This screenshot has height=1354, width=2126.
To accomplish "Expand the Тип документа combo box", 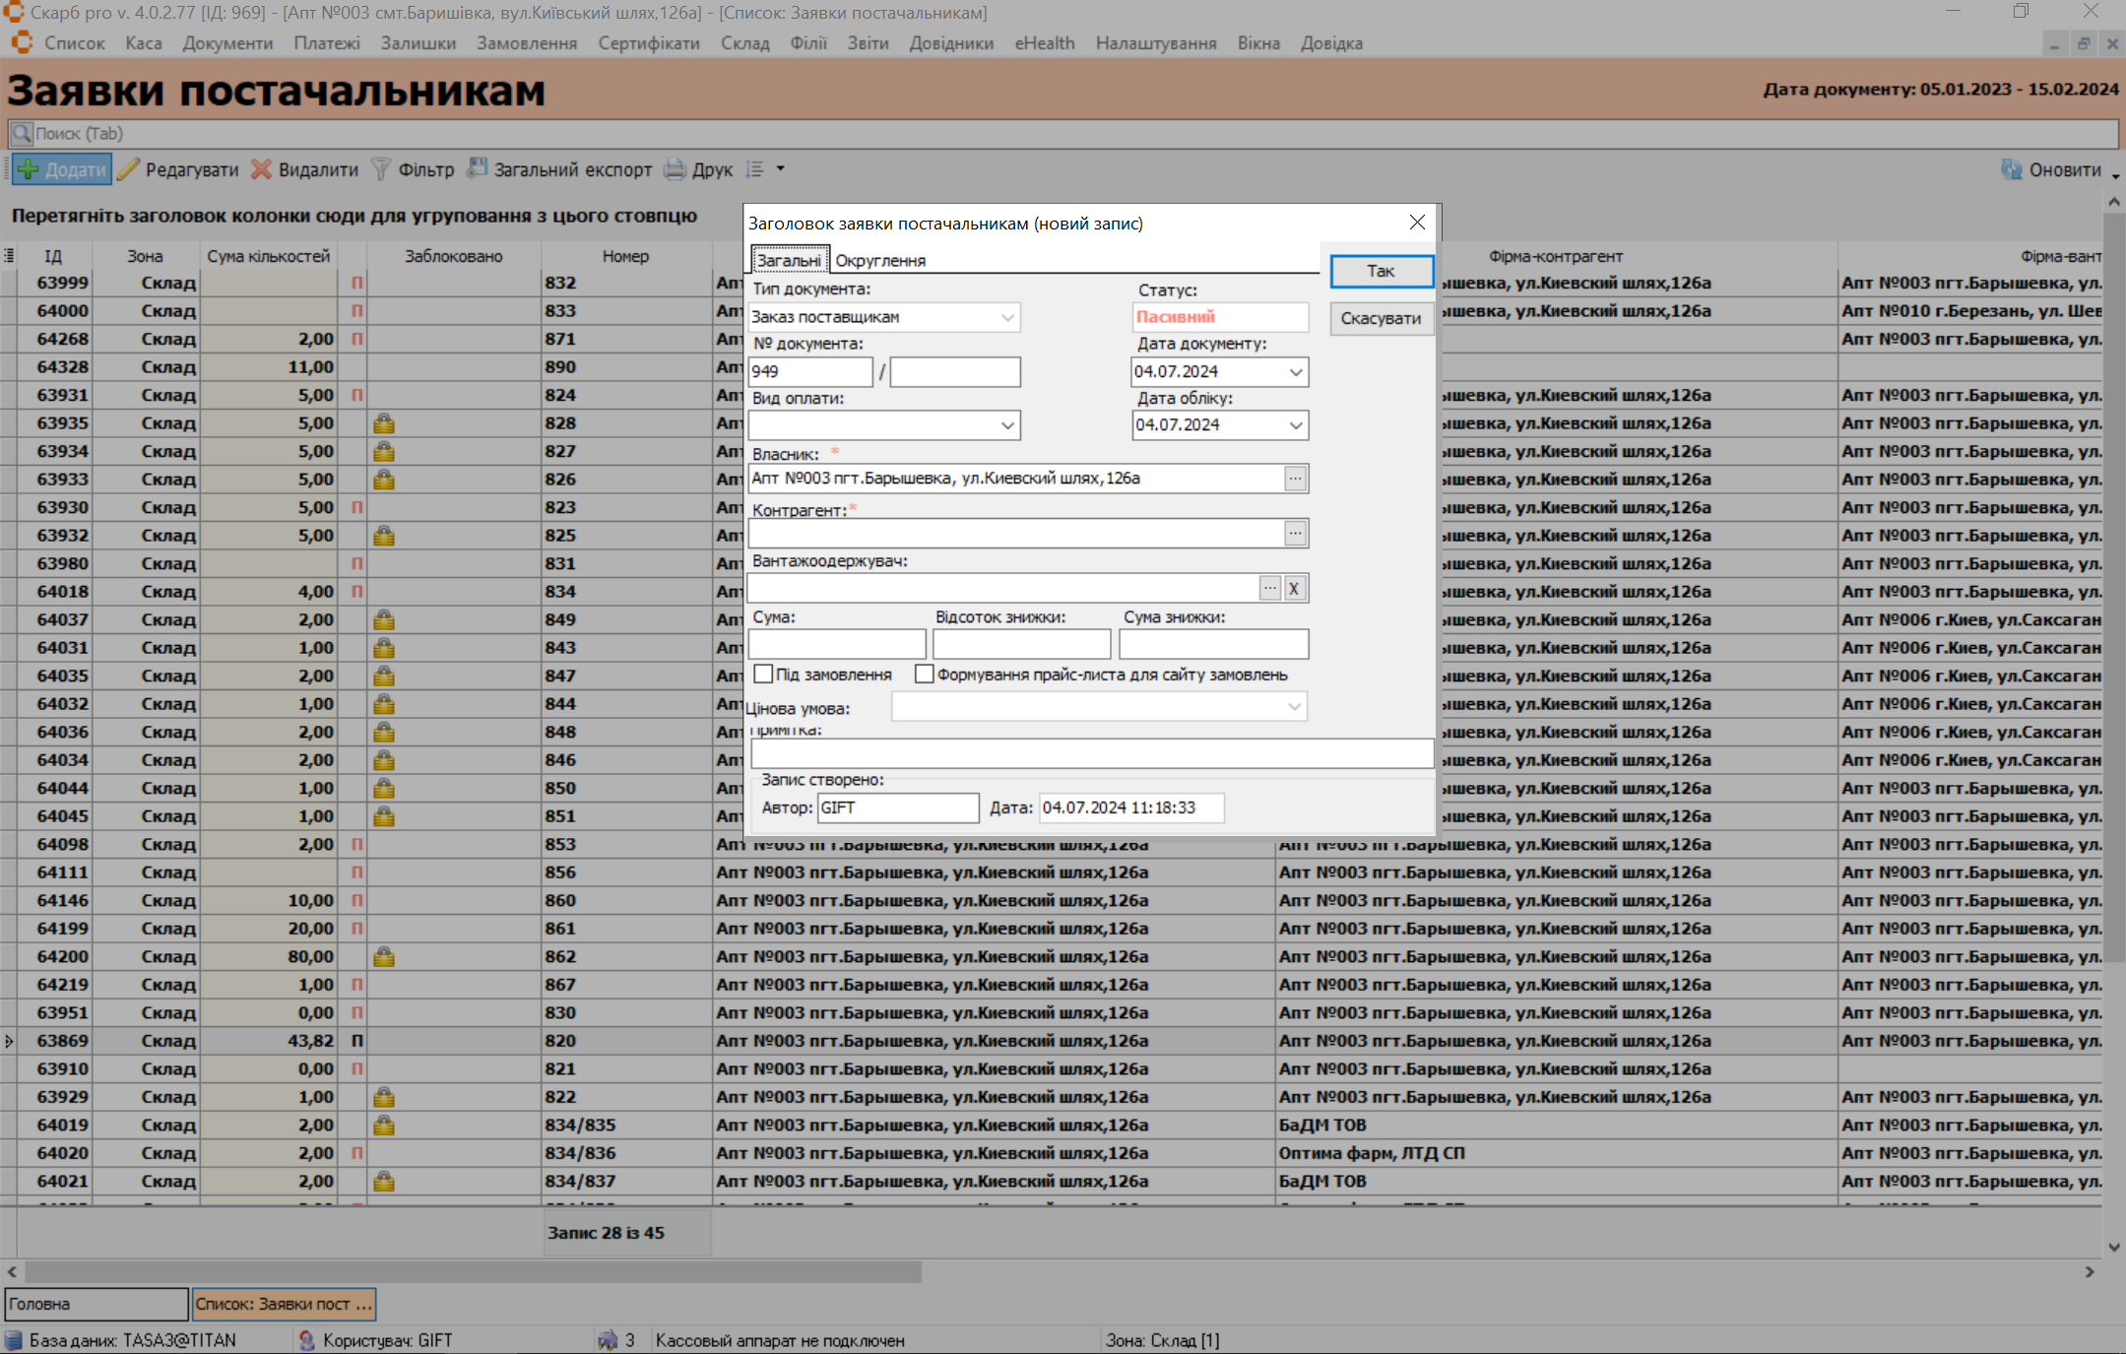I will point(1007,317).
